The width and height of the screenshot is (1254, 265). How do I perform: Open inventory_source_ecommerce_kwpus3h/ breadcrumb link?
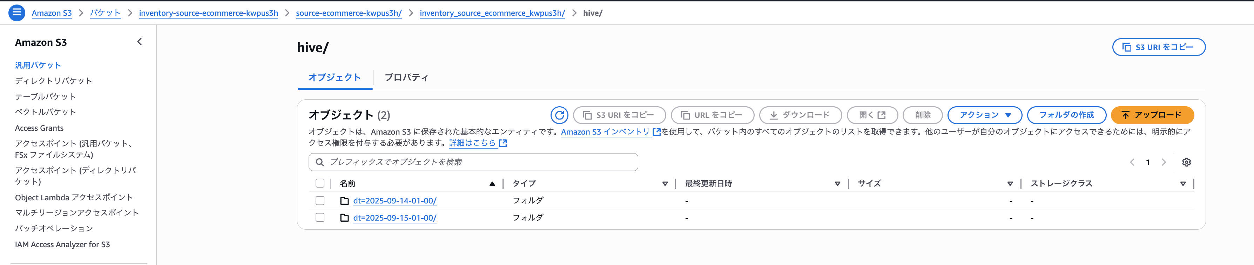coord(492,13)
